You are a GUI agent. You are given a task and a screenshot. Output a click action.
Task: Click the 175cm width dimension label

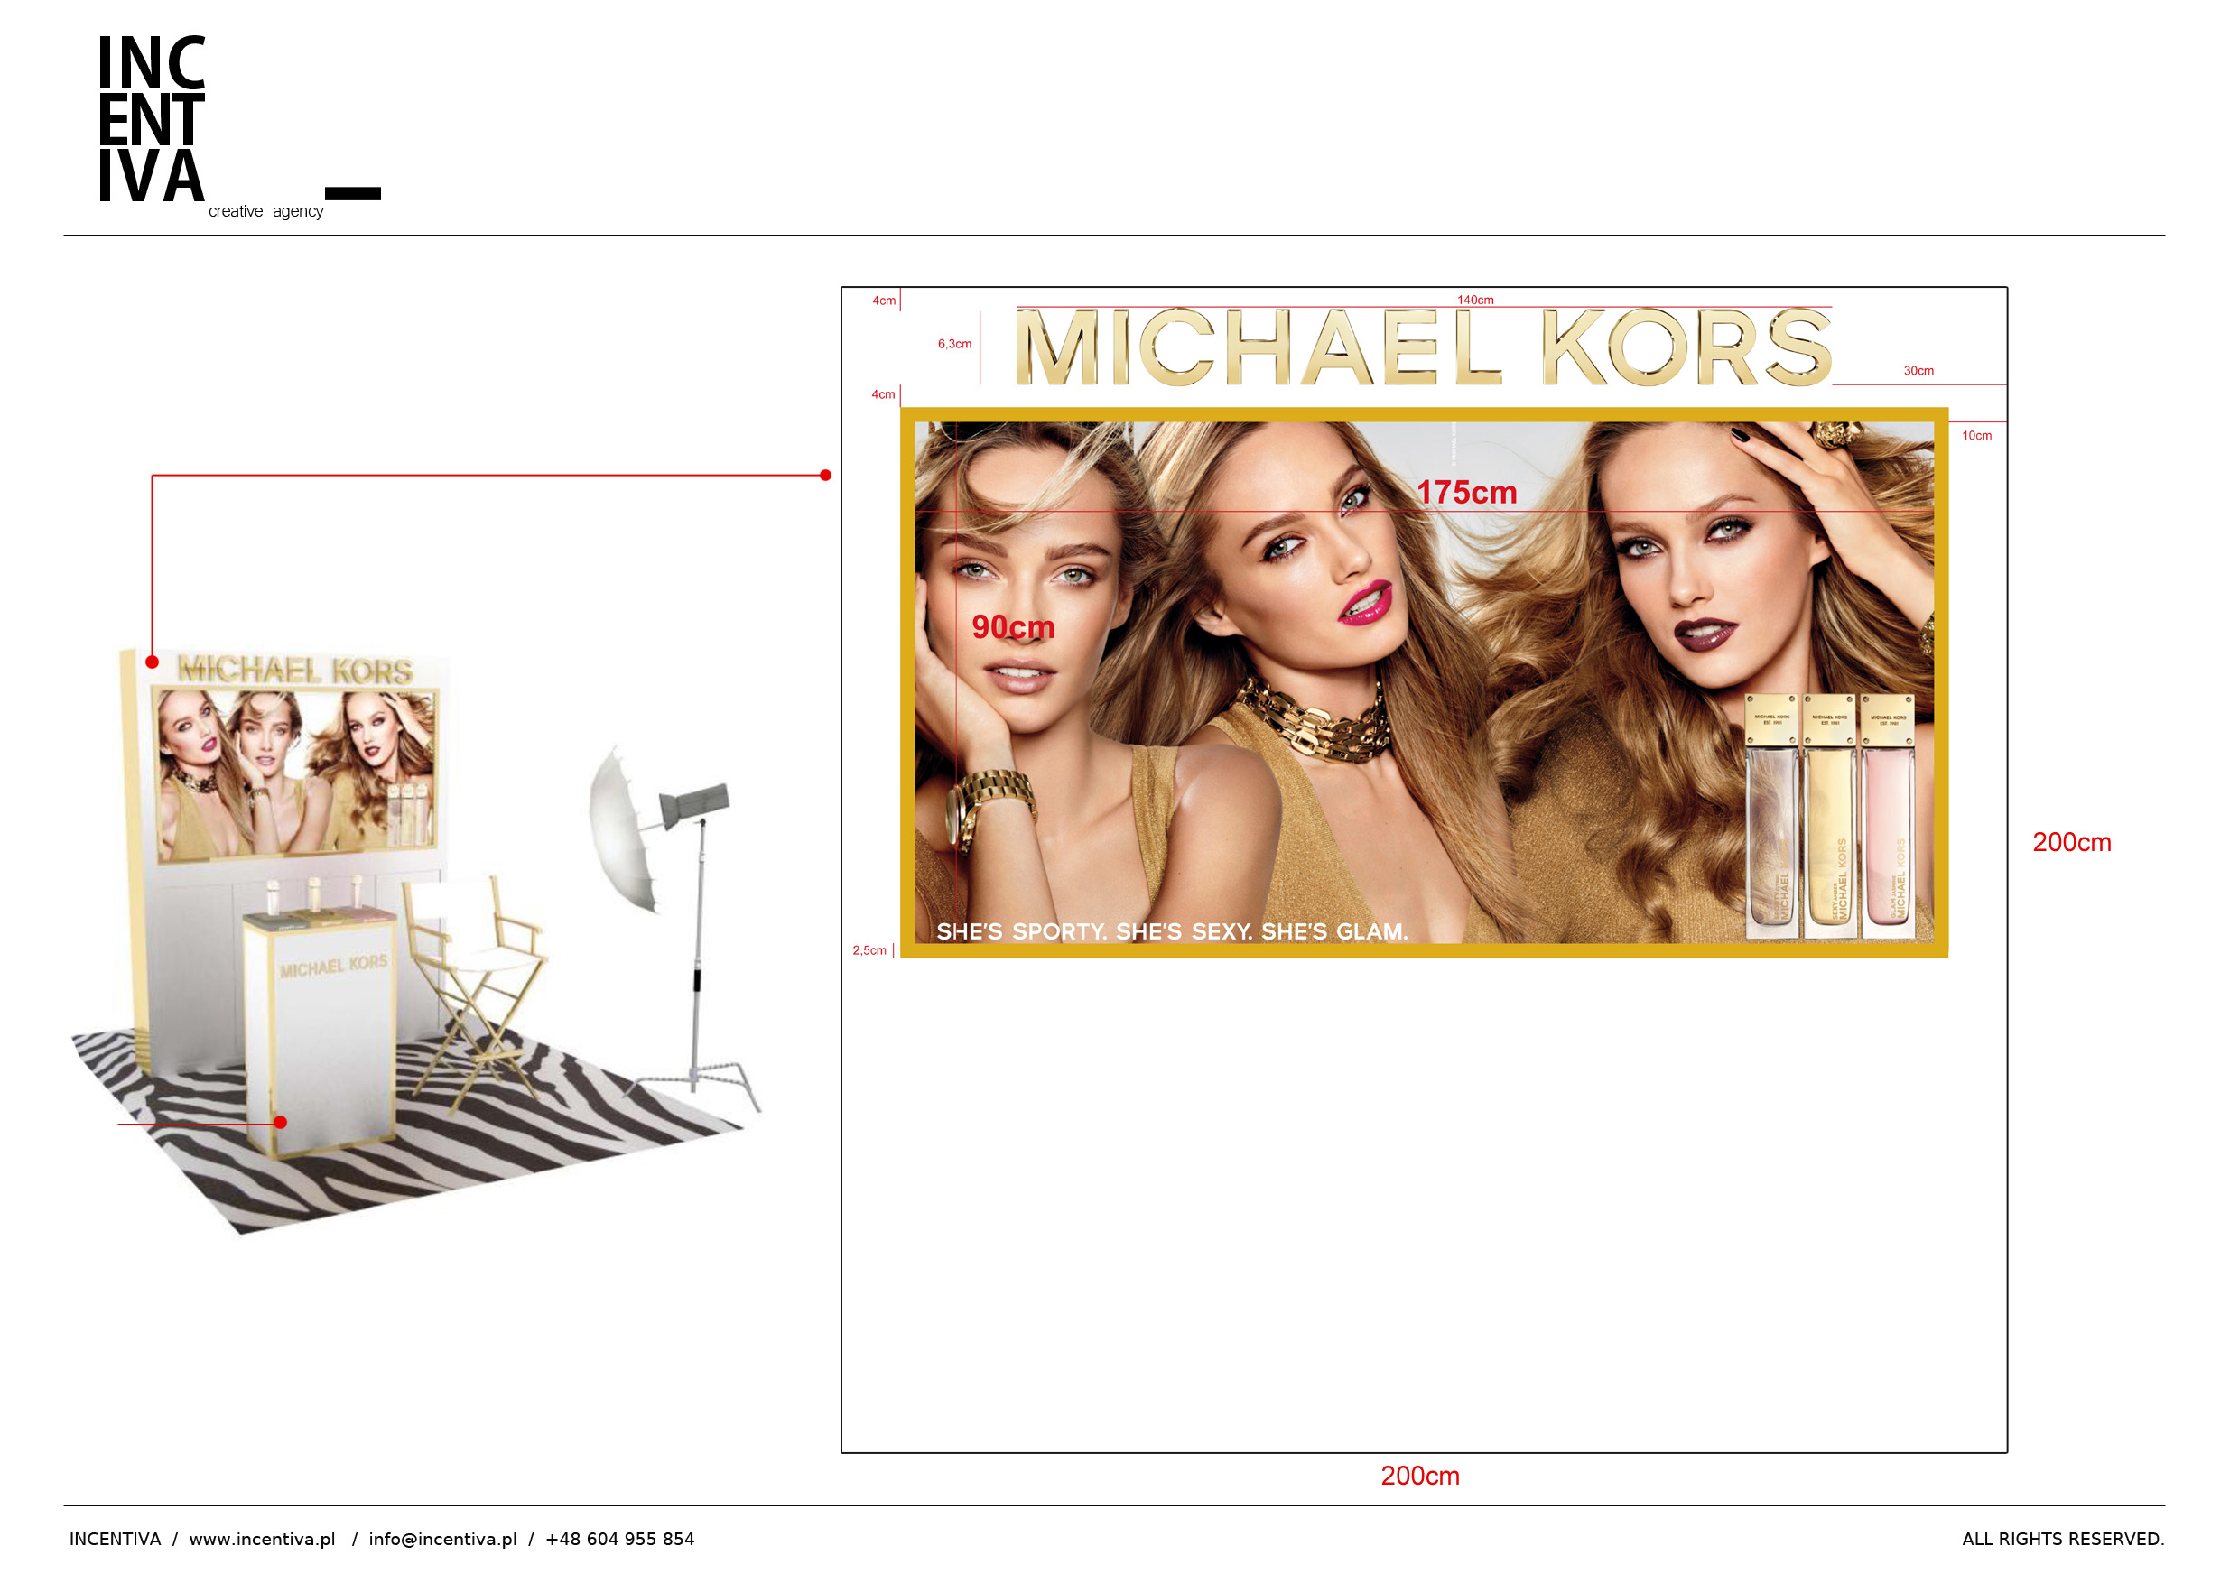point(1467,492)
